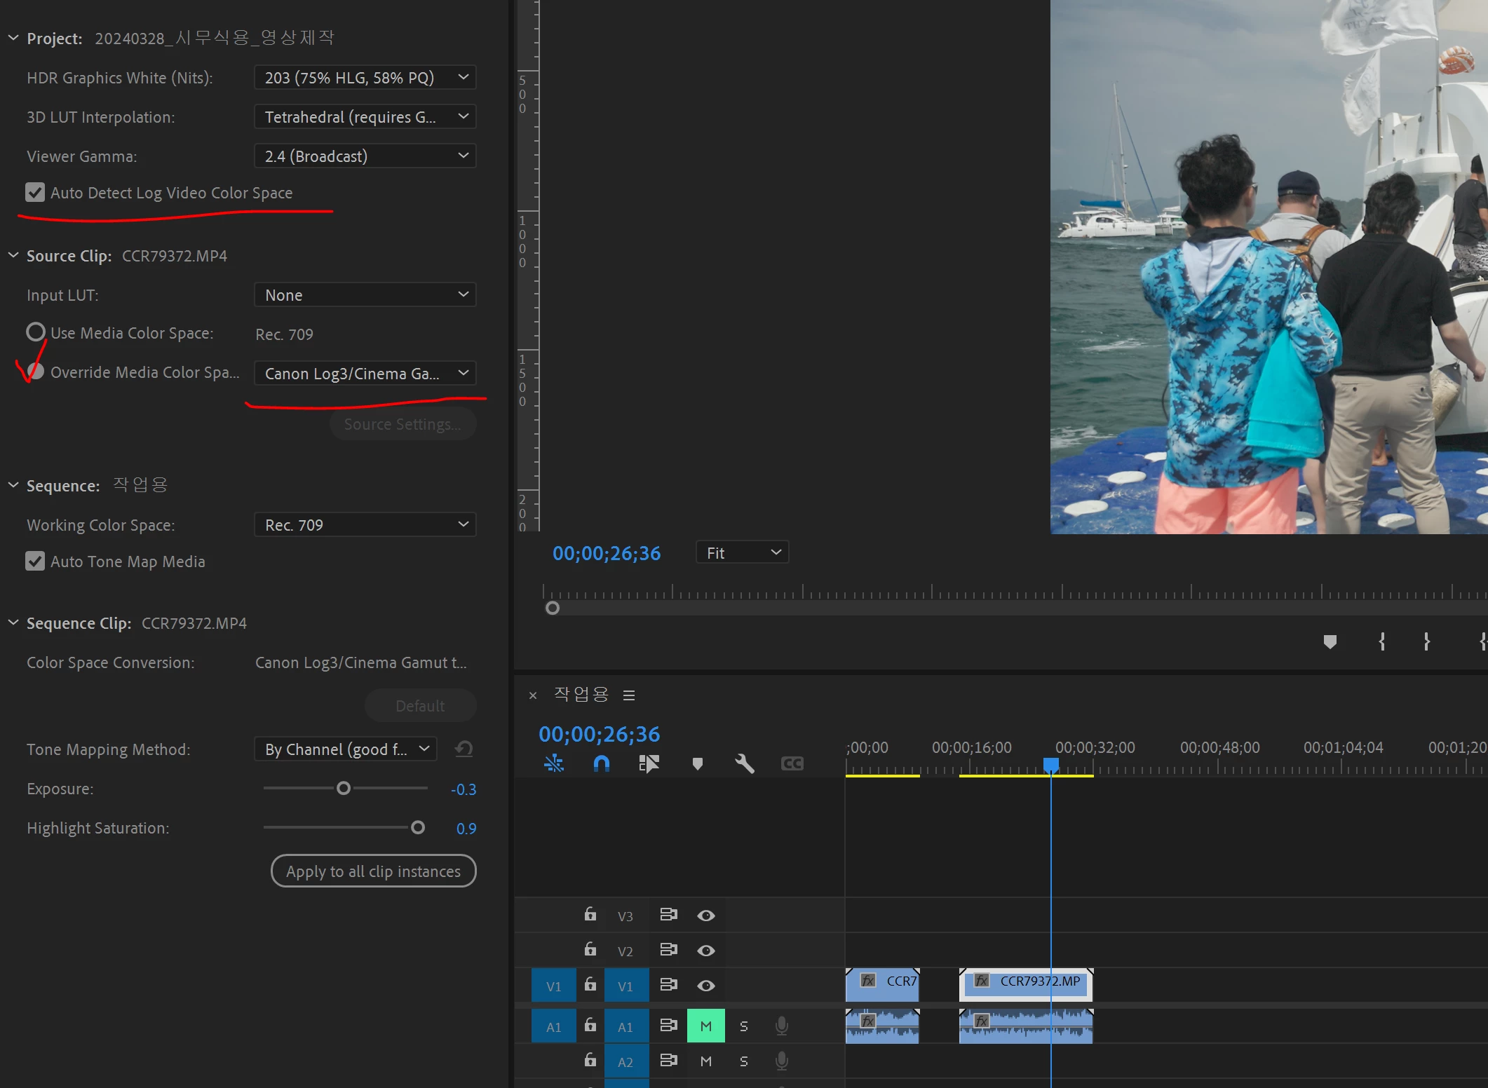1488x1088 pixels.
Task: Open the Input LUT dropdown
Action: [x=365, y=295]
